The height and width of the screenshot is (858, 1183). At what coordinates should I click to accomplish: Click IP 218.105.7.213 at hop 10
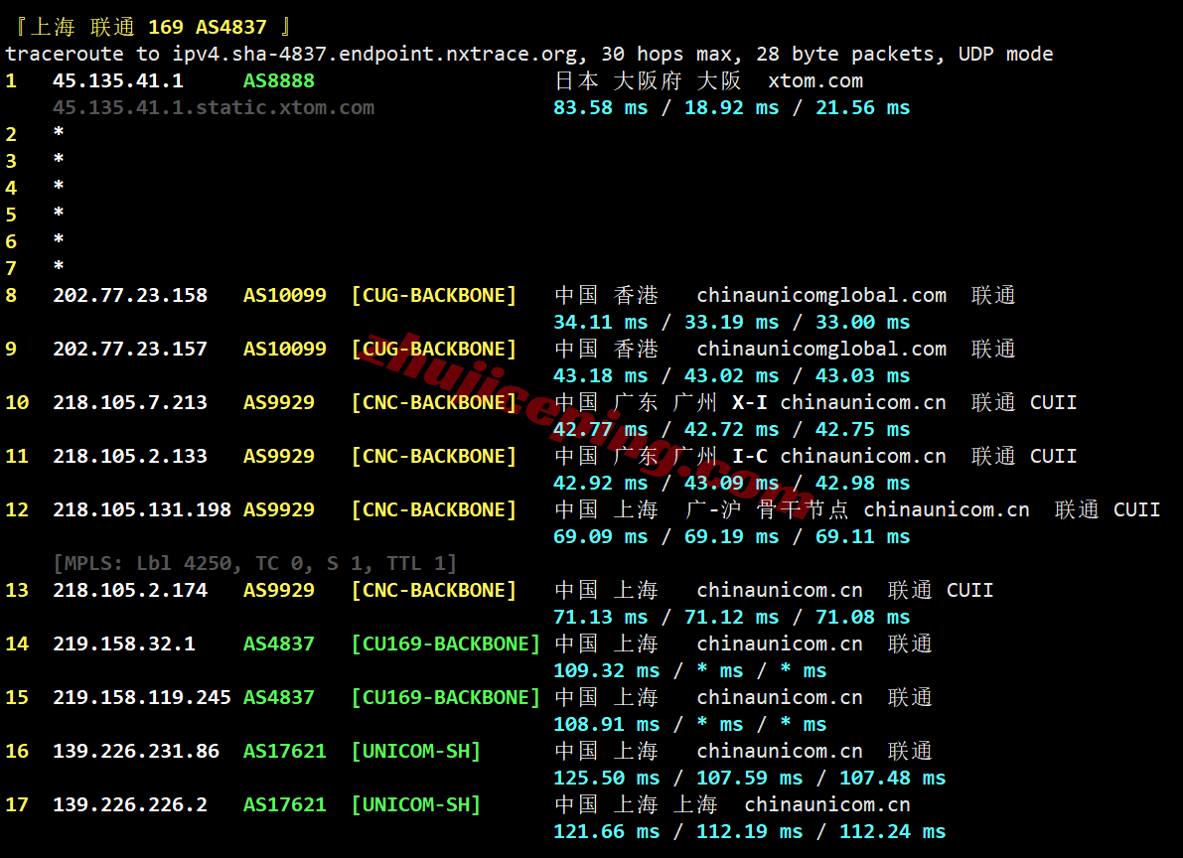pyautogui.click(x=130, y=402)
